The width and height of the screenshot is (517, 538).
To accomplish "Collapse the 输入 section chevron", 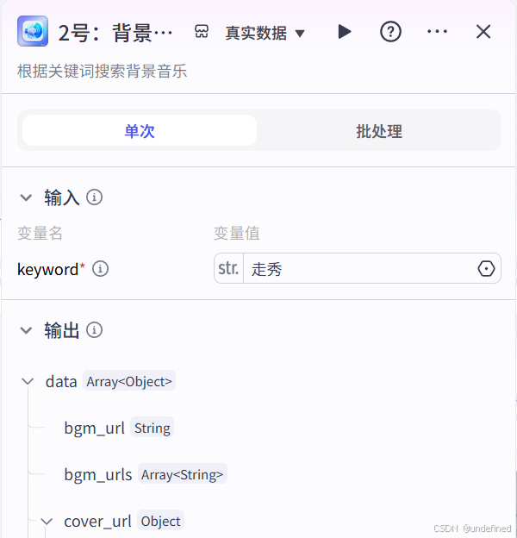I will (26, 197).
